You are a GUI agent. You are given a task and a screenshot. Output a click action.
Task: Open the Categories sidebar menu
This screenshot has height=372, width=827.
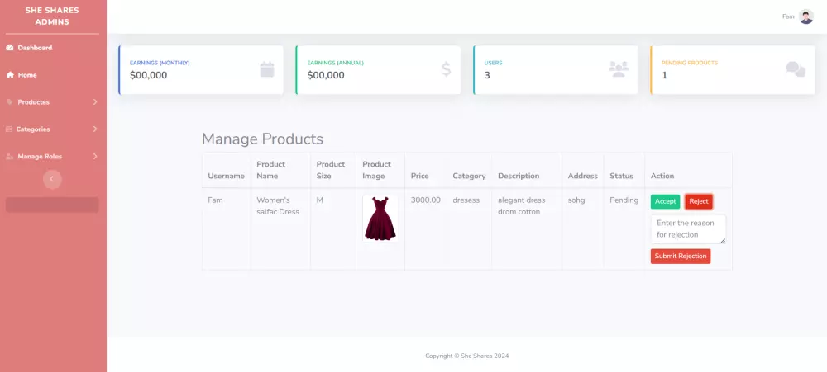53,129
